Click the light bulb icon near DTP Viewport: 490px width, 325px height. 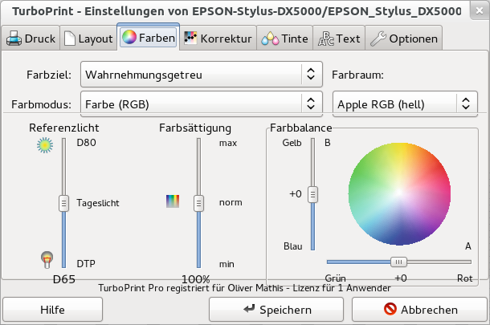click(46, 258)
